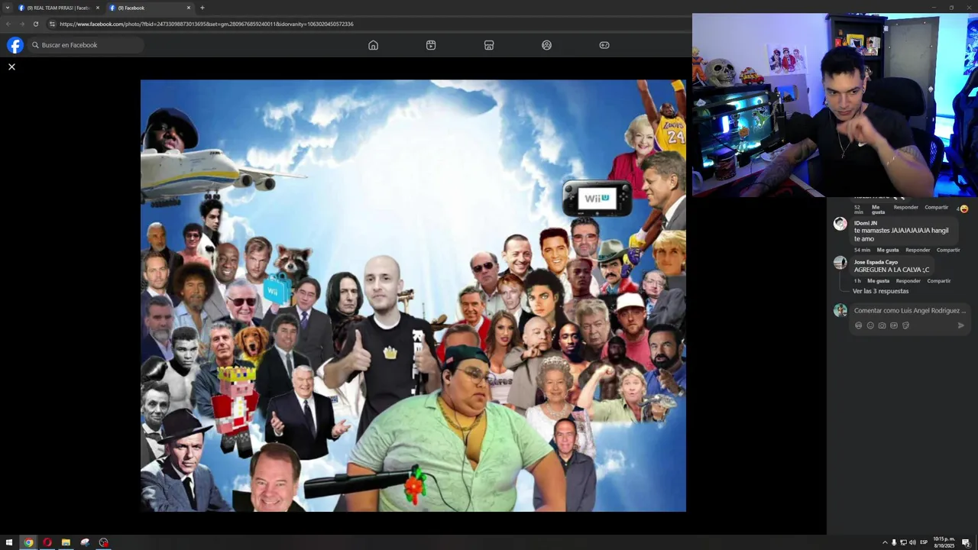Open Chrome from the taskbar
The width and height of the screenshot is (978, 550).
click(x=28, y=542)
